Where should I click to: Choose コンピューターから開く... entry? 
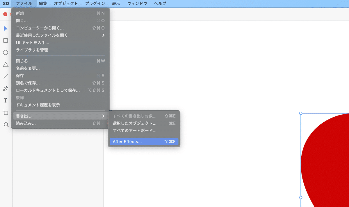click(60, 28)
